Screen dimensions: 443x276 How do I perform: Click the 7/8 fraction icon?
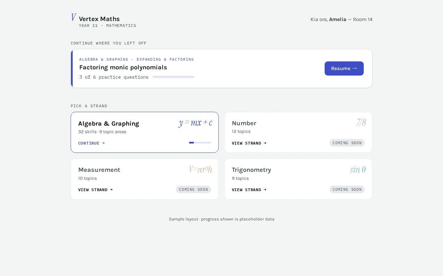coord(361,122)
